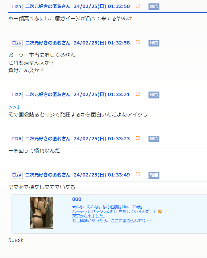Click the orange square icon on post 27

pos(138,94)
